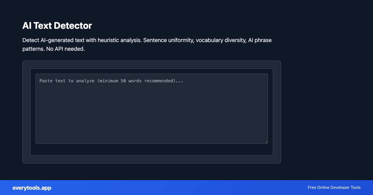Click the everytools.app brand wordmark
The height and width of the screenshot is (195, 373).
tap(32, 188)
